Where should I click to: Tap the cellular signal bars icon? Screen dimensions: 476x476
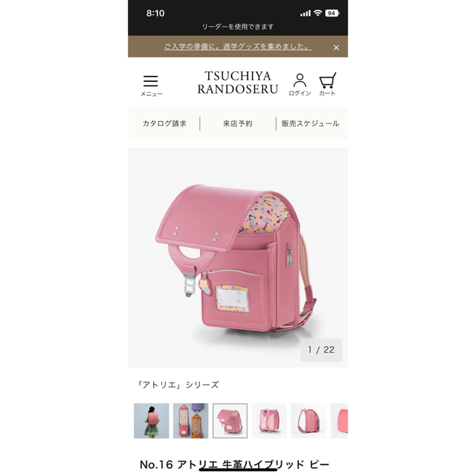(306, 13)
